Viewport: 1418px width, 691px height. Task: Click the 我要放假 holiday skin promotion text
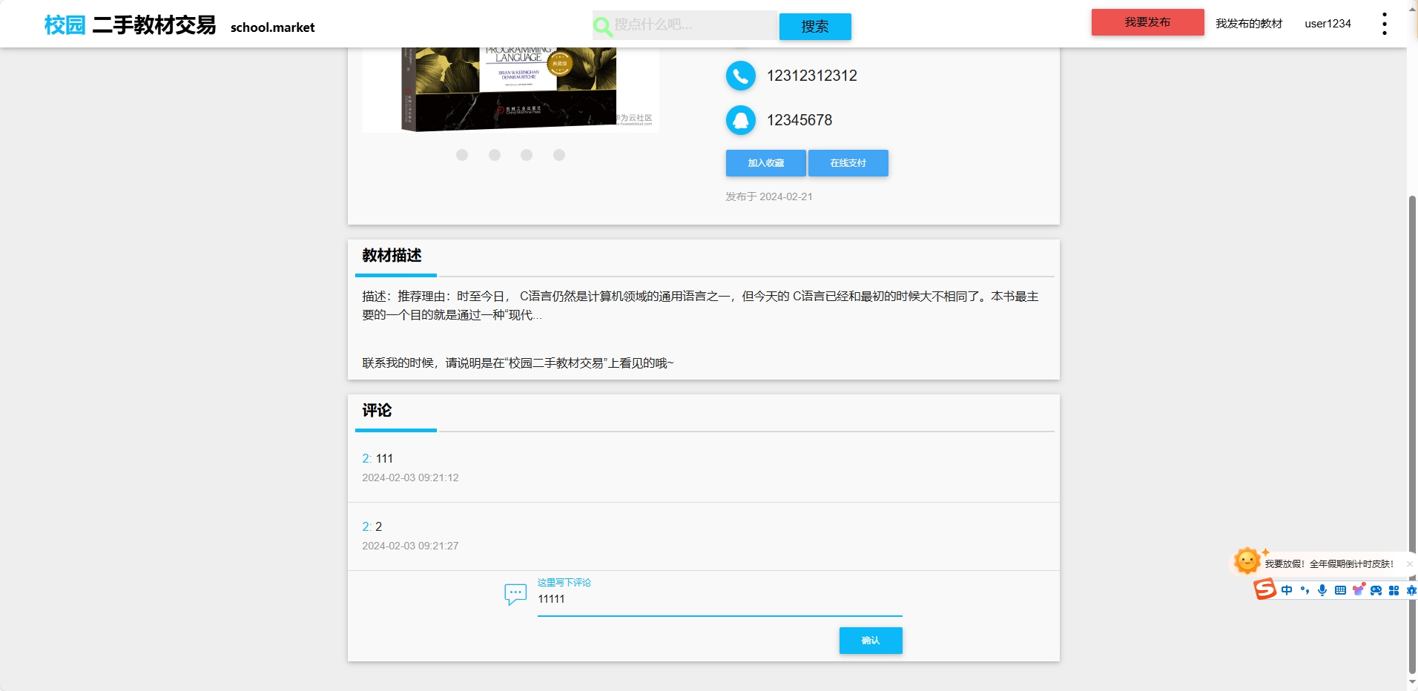(x=1329, y=564)
